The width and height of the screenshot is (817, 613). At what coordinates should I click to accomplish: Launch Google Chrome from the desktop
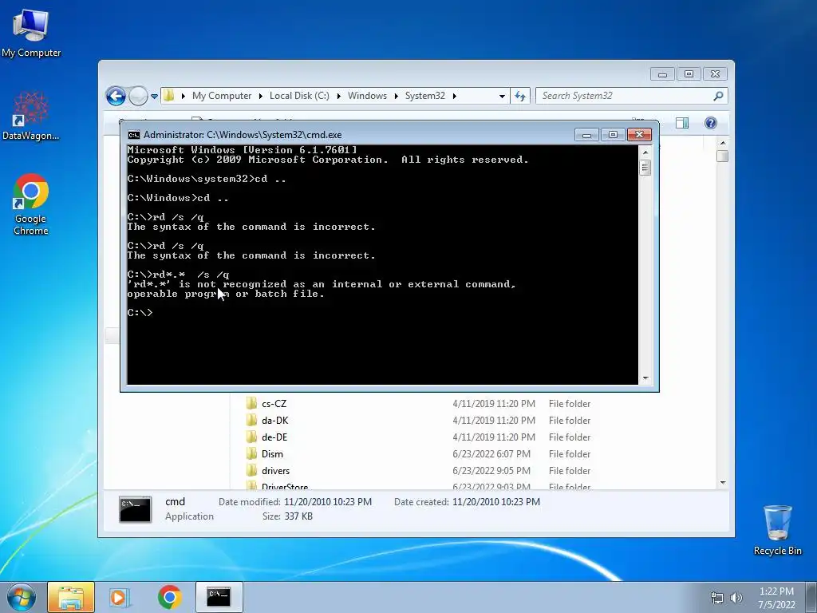click(x=31, y=204)
